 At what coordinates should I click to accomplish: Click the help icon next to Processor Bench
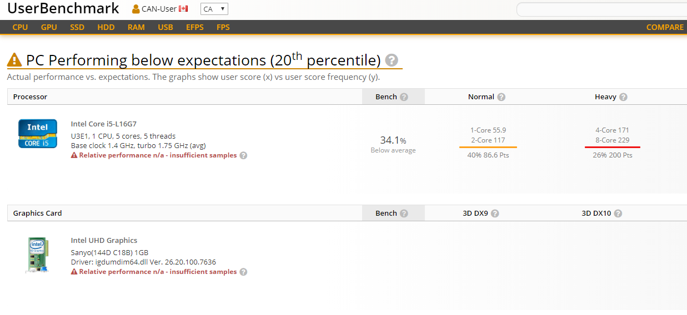pos(404,97)
